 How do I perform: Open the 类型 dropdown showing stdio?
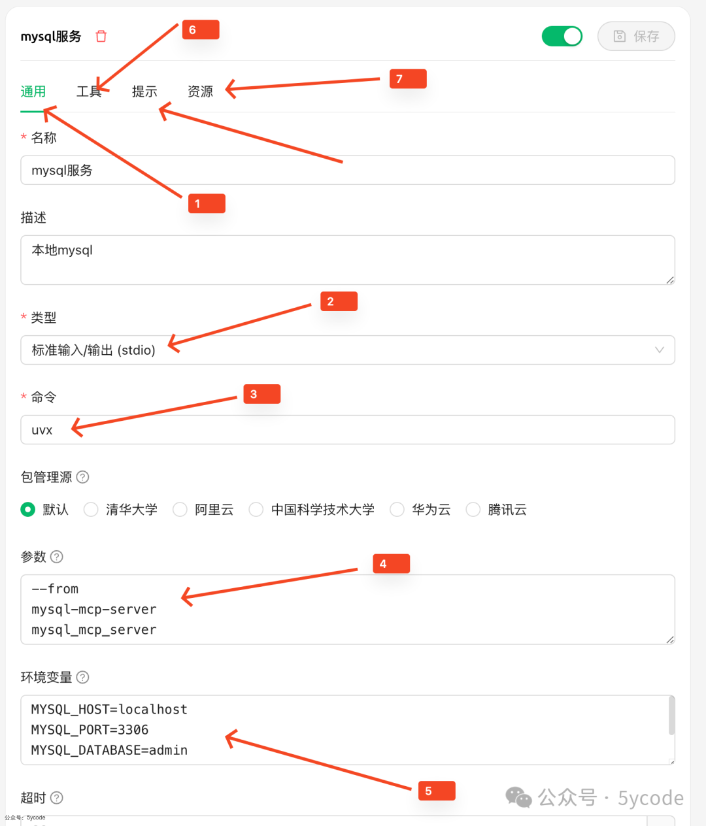348,350
